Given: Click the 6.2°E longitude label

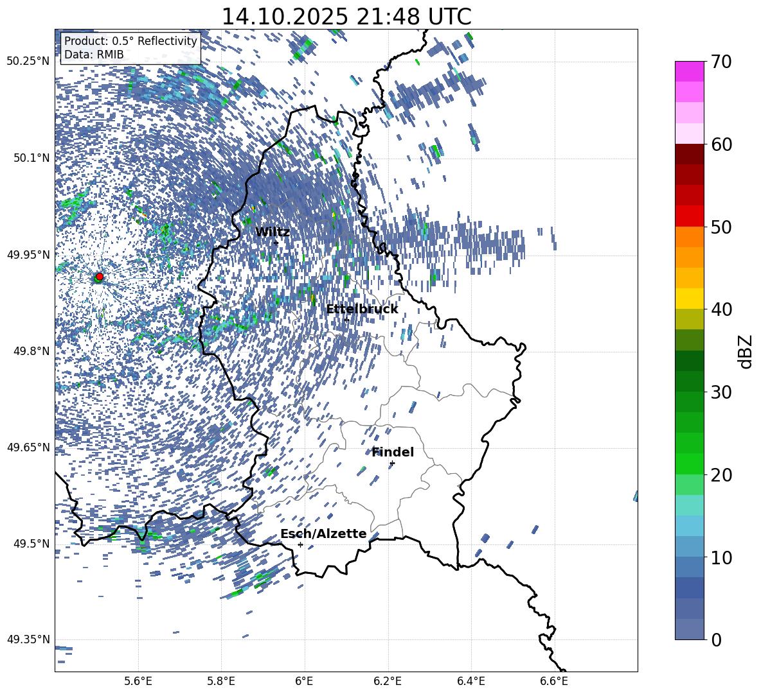Looking at the screenshot, I should pyautogui.click(x=388, y=681).
